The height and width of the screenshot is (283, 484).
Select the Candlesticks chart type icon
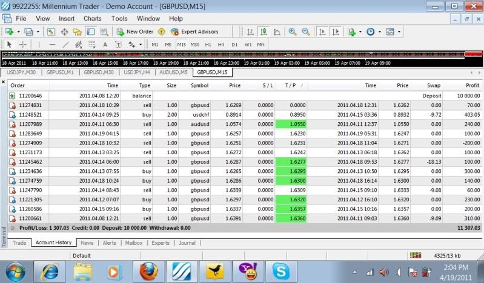[x=264, y=31]
